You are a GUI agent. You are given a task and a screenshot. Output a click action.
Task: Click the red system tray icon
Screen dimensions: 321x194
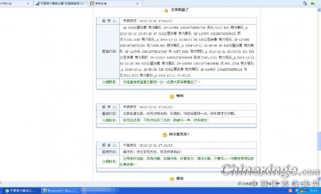[x=291, y=191]
